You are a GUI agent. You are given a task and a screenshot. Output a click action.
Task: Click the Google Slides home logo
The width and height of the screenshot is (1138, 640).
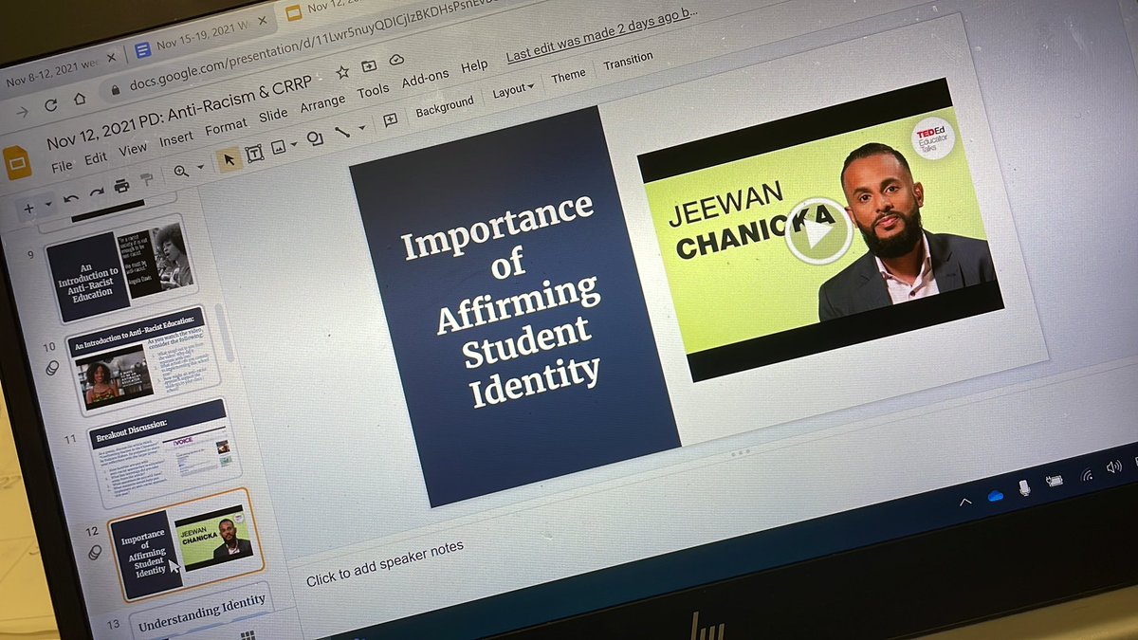[17, 162]
